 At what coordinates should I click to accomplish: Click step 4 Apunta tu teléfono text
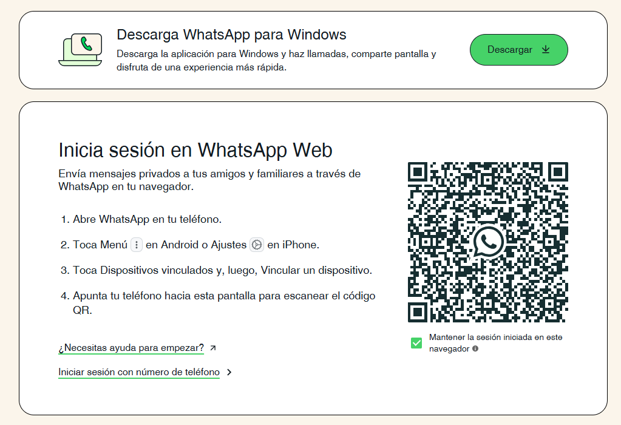pos(224,302)
